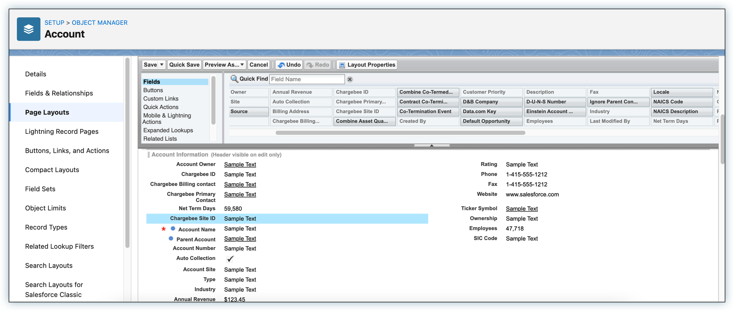Click the blue dot beside Account Name

[x=173, y=229]
